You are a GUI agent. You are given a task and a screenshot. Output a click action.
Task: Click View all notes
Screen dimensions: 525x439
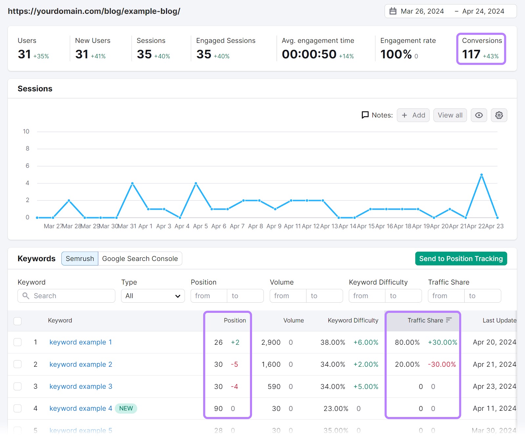click(450, 115)
